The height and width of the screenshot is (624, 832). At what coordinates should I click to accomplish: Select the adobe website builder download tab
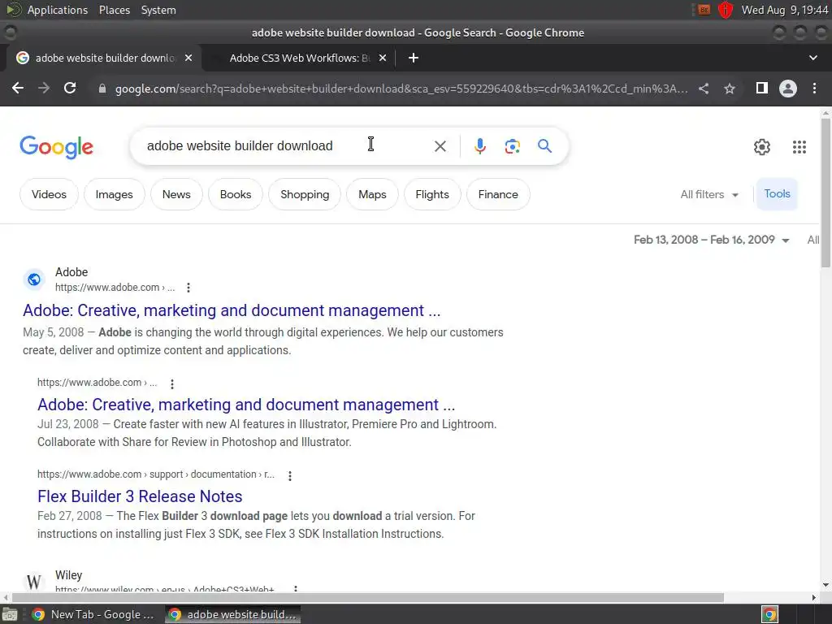pos(104,58)
